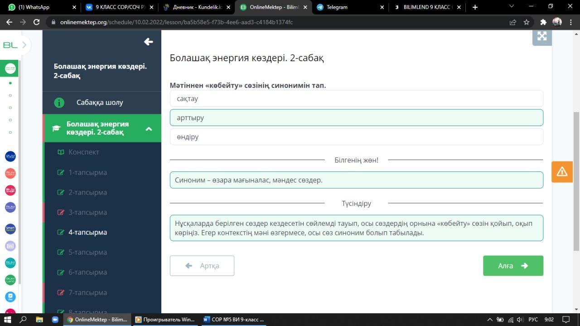The height and width of the screenshot is (326, 580).
Task: Open Chrome three-dot menu
Action: (x=570, y=22)
